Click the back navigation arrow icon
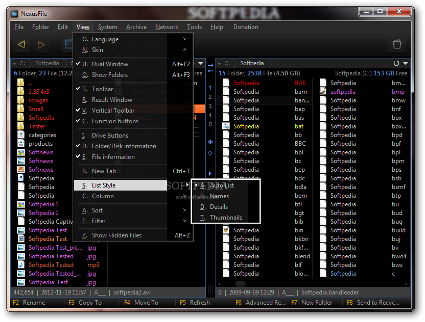 [21, 44]
